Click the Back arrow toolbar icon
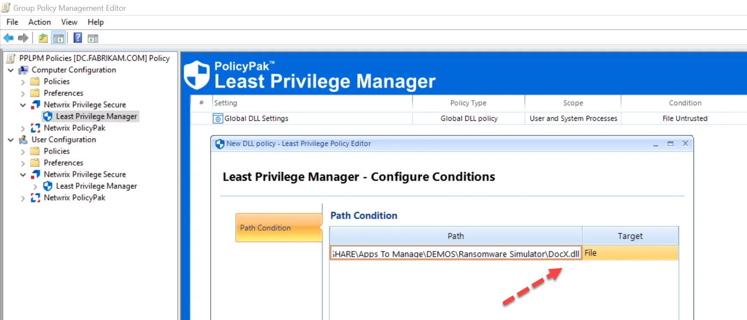 8,38
